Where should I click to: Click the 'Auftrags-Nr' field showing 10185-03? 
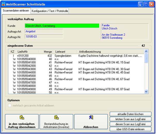[44, 37]
